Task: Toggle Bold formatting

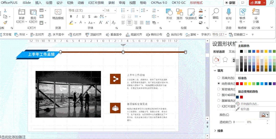Action: coord(71,17)
